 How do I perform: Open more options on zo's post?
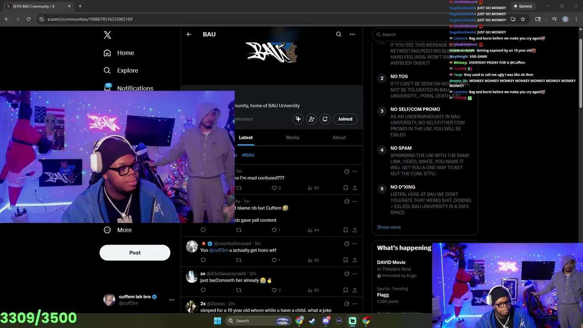click(355, 273)
